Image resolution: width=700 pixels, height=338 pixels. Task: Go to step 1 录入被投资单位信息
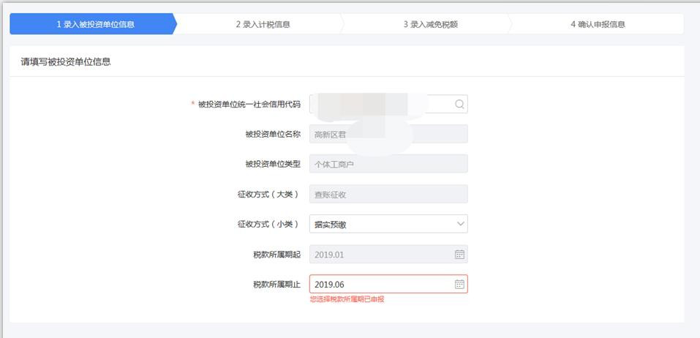coord(95,24)
